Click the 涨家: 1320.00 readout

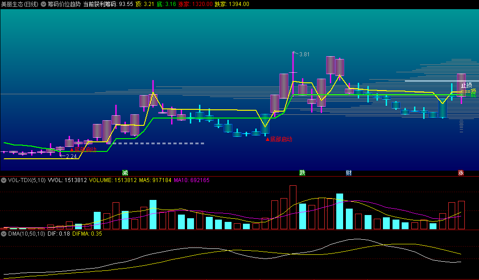pos(195,4)
